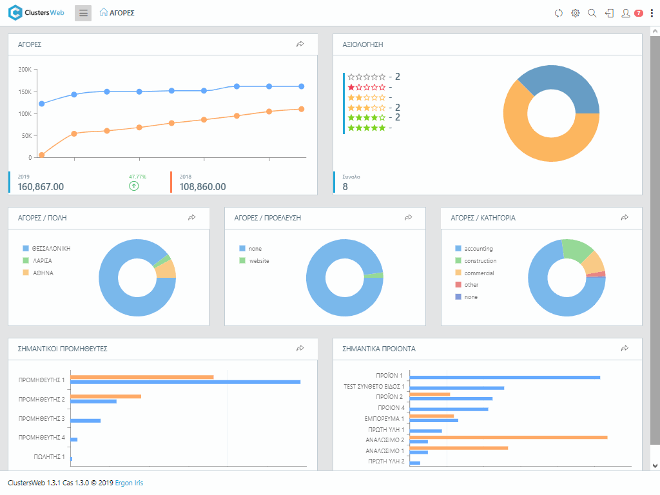660x495 pixels.
Task: Click the refresh icon in the header
Action: coord(559,13)
